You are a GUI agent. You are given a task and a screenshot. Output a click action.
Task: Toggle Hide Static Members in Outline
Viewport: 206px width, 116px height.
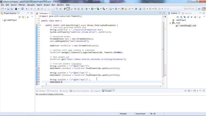tap(188, 17)
